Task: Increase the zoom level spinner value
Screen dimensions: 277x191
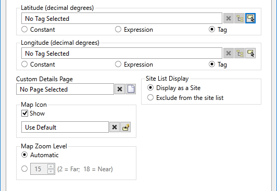Action: coord(51,167)
